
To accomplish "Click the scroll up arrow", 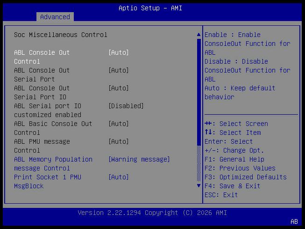I will point(199,35).
